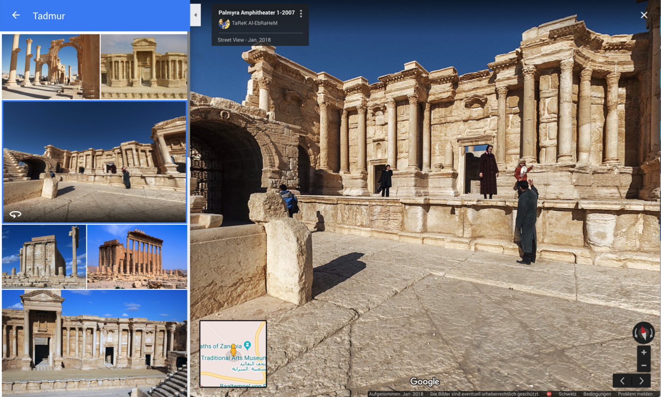
Task: Open contributor TaReK Al-EbRaHeM's name link
Action: [x=254, y=23]
